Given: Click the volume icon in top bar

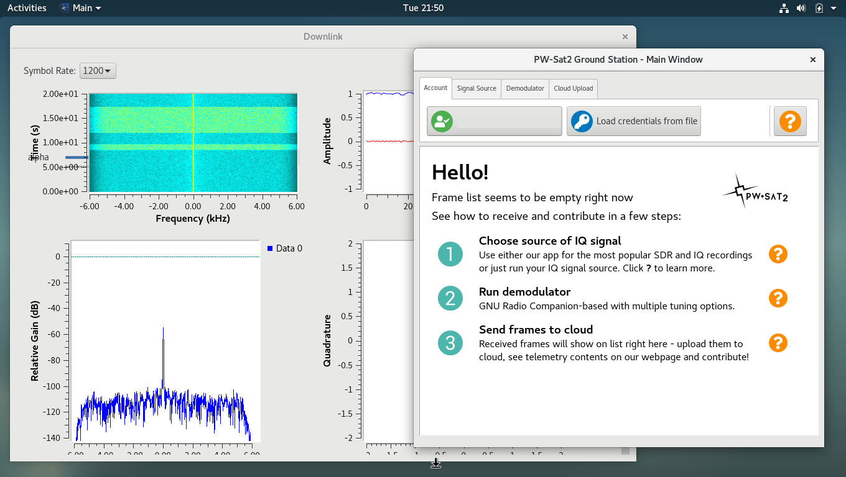Looking at the screenshot, I should [x=801, y=8].
